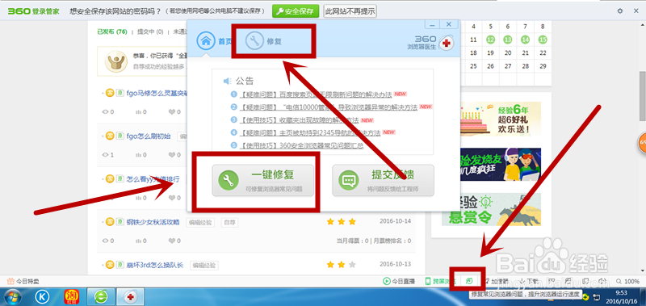Image resolution: width=646 pixels, height=306 pixels.
Task: Open the browser repair icon in status bar
Action: 469,281
